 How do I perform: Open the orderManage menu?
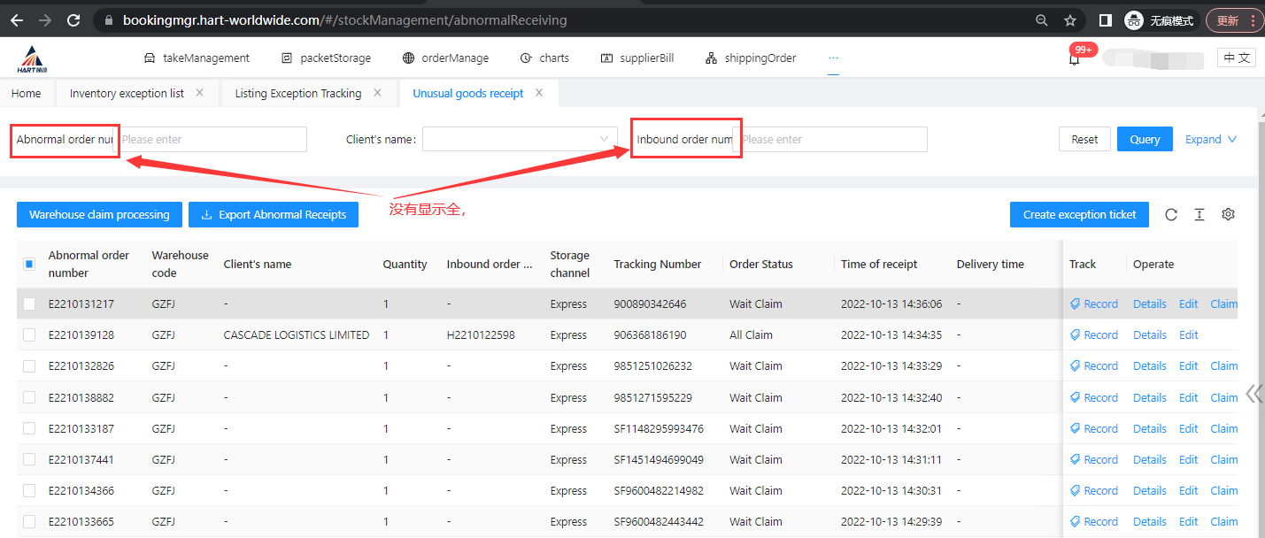pos(445,58)
